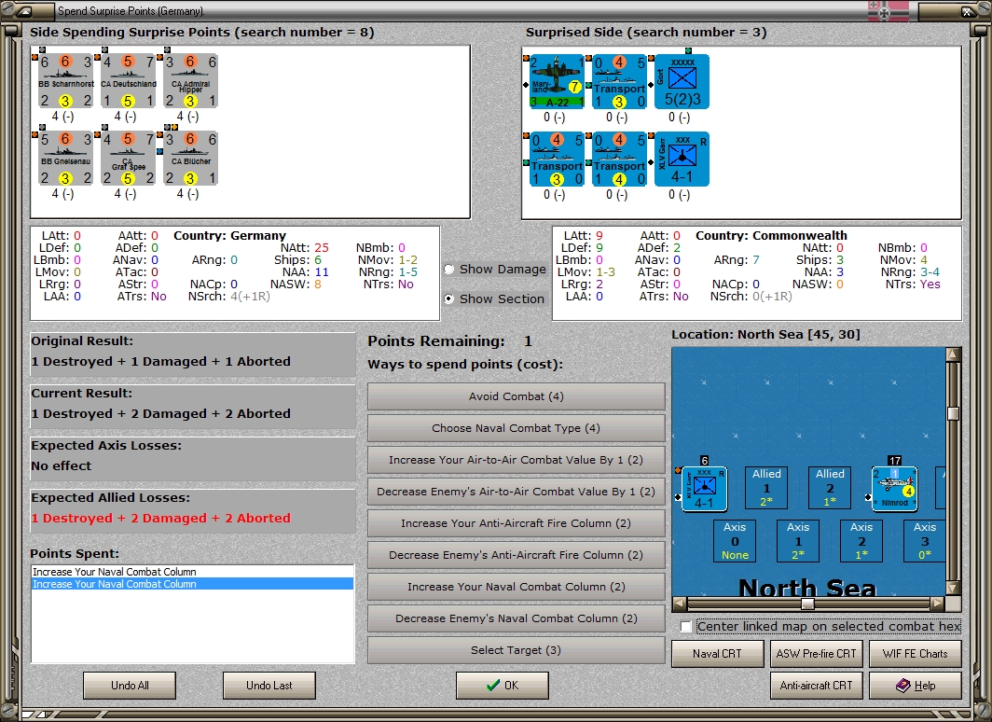Select XLV Garr 4-1 unit in Surprised Side
This screenshot has width=992, height=722.
tap(682, 159)
